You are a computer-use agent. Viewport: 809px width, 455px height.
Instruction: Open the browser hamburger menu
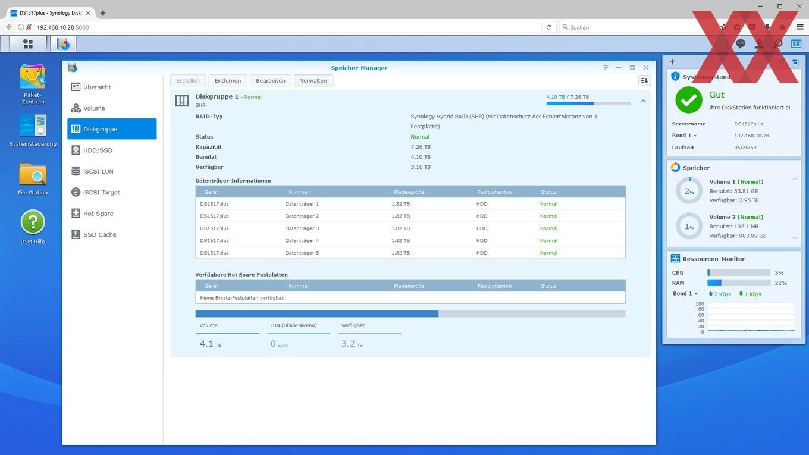tap(799, 27)
